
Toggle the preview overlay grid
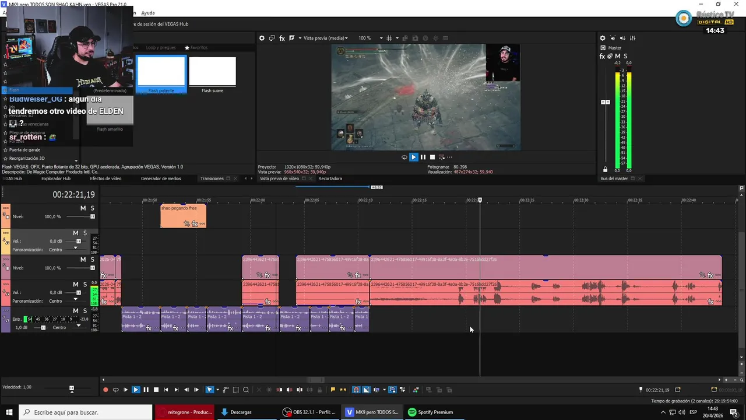389,38
